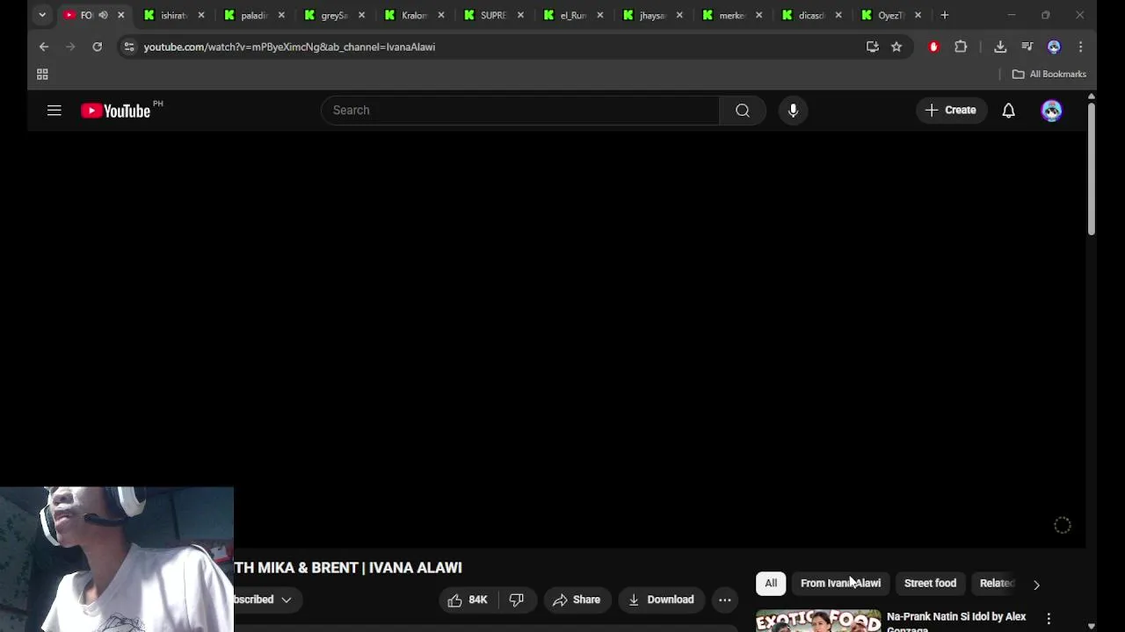Open a new browser tab
This screenshot has width=1125, height=632.
pos(945,15)
